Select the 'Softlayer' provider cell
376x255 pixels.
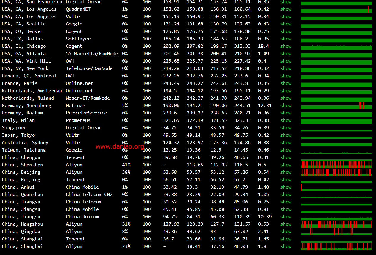coord(78,39)
